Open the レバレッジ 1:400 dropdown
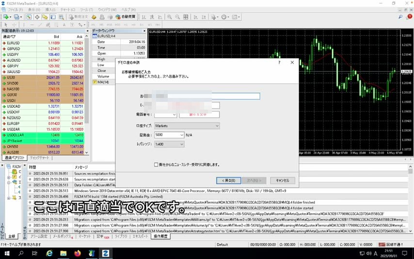Image resolution: width=414 pixels, height=259 pixels. [169, 144]
